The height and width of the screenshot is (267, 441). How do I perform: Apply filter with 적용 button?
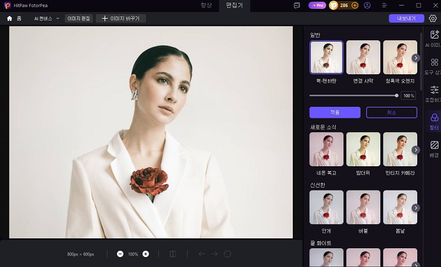pos(335,112)
